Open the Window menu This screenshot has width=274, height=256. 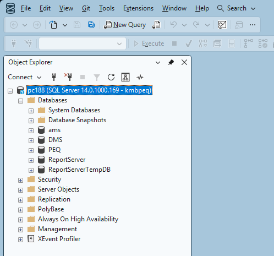coord(174,8)
